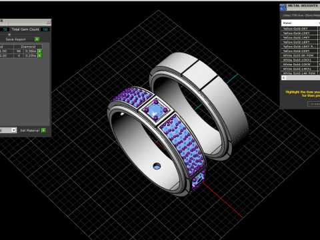Viewport: 320px width, 240px height.
Task: Click the Metal column header
Action: coord(299,23)
